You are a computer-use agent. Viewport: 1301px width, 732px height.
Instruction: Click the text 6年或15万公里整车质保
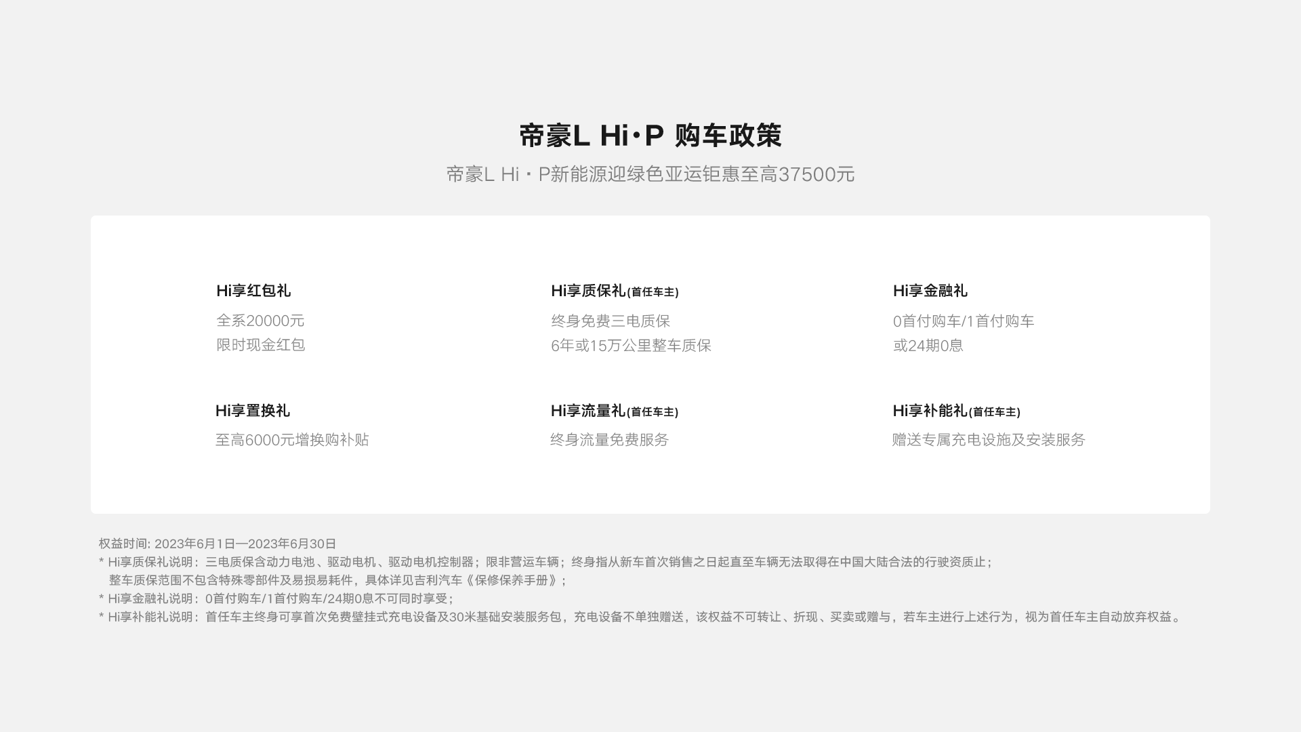click(x=631, y=346)
